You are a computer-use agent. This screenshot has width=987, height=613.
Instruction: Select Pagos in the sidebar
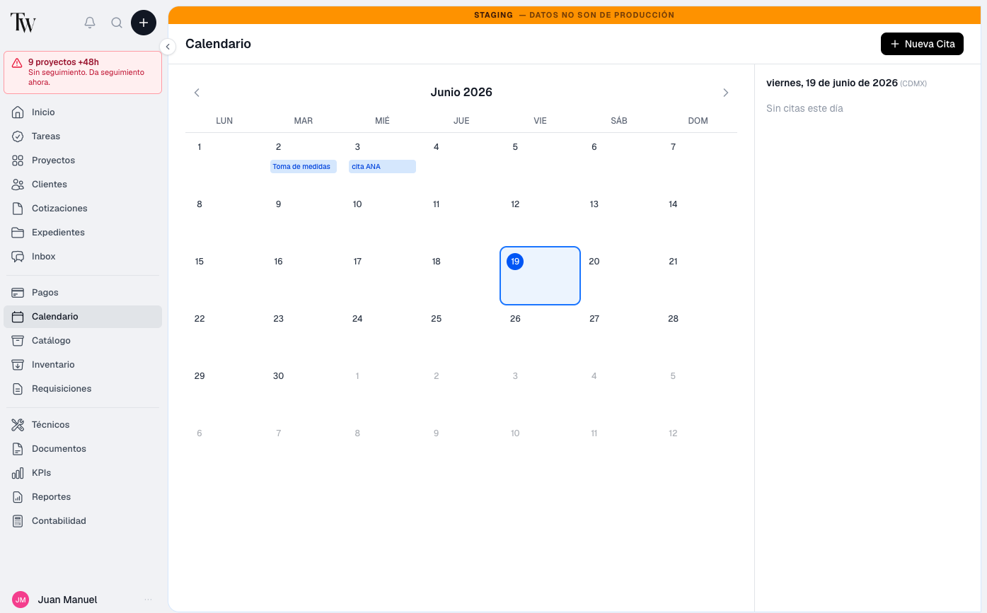point(83,293)
